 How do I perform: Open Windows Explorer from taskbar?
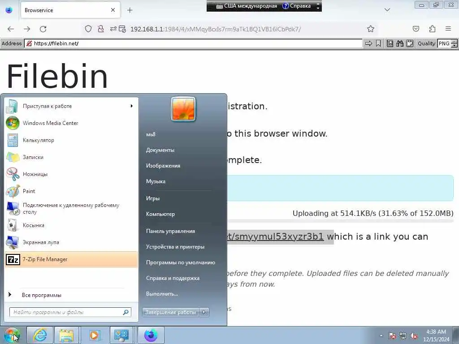click(x=66, y=335)
